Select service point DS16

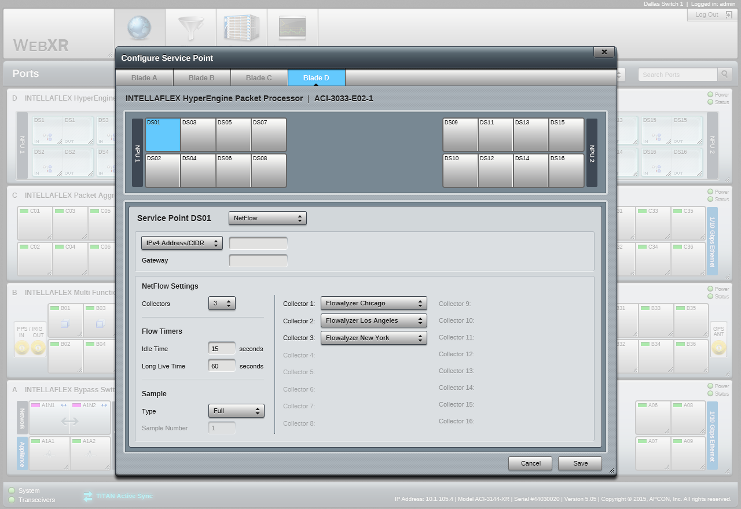coord(566,171)
